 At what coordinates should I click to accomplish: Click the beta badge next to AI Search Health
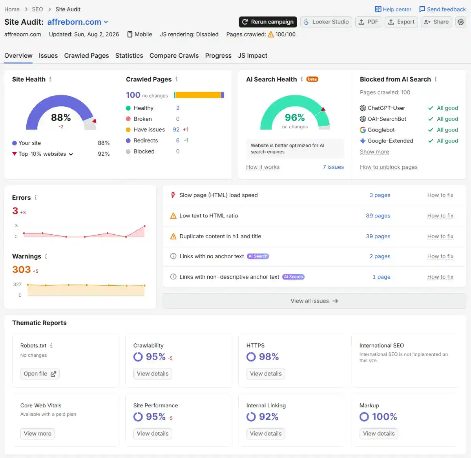tap(312, 79)
